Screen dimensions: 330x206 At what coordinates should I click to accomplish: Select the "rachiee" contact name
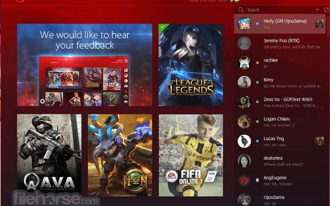pyautogui.click(x=271, y=60)
